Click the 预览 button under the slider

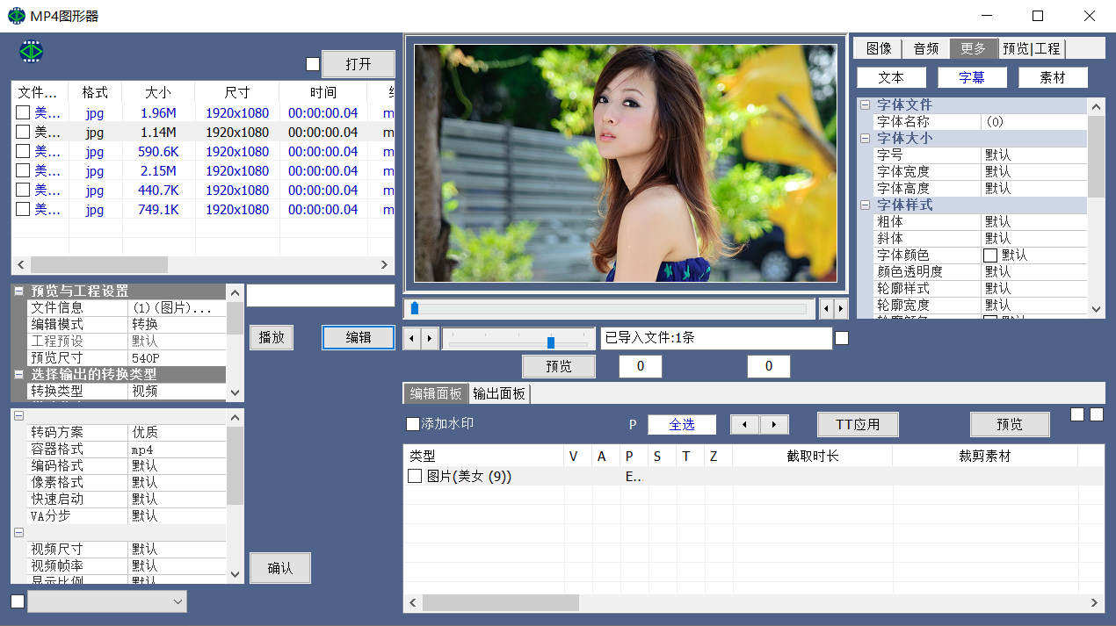[x=559, y=366]
